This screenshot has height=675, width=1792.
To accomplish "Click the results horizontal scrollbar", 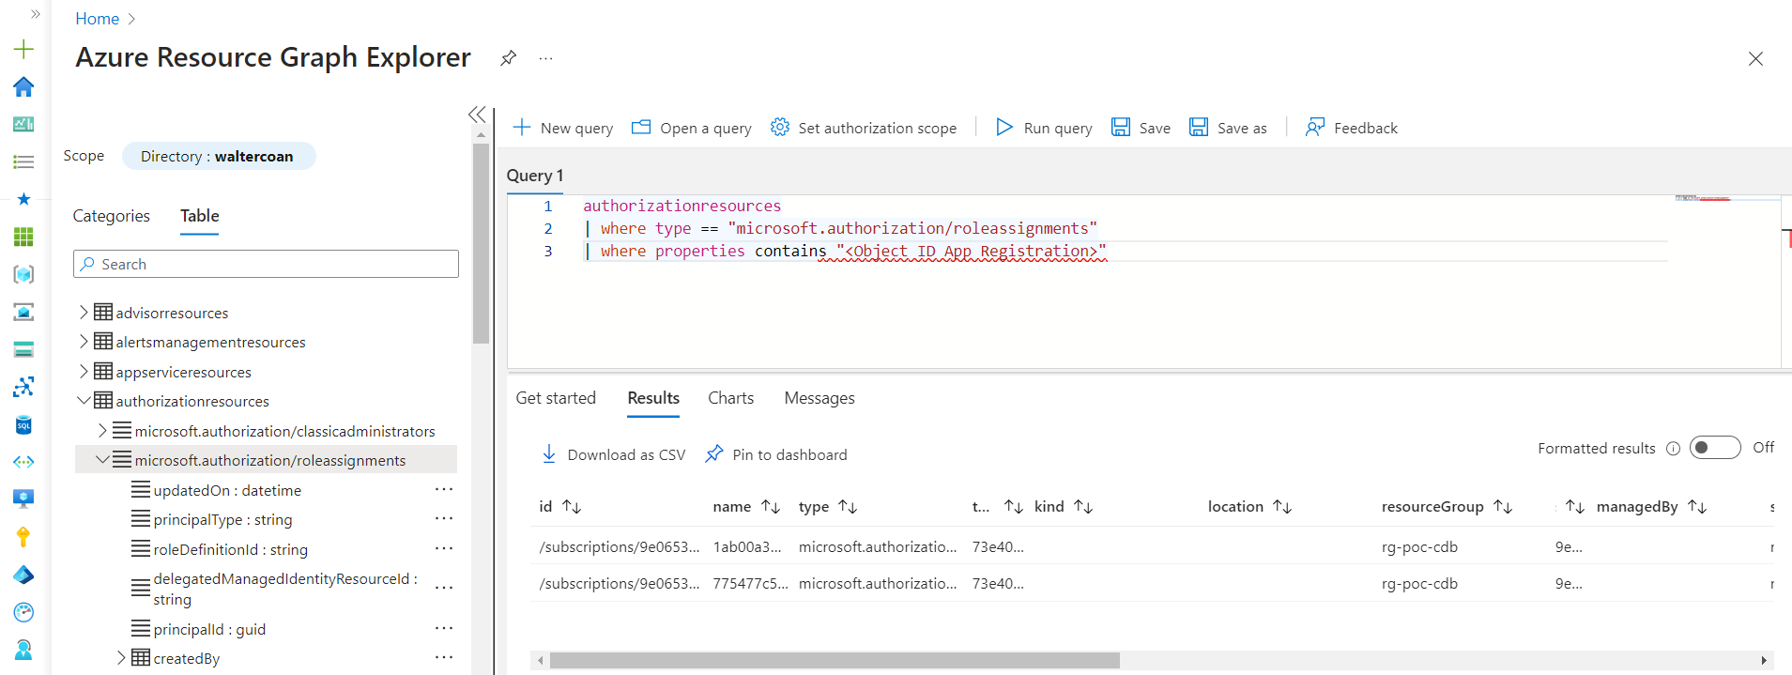I will (x=835, y=660).
